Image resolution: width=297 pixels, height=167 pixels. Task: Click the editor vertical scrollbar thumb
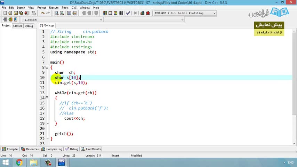[294, 74]
